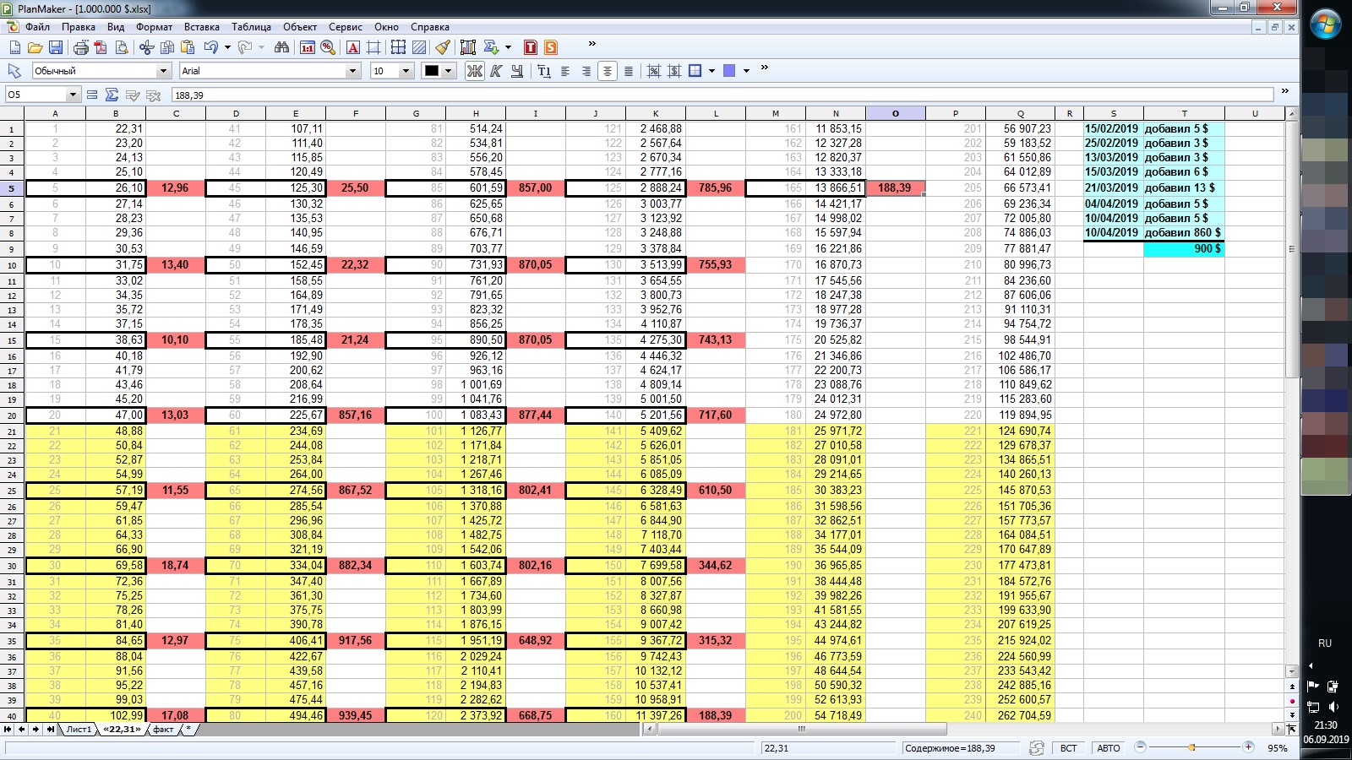Click the format painter brush icon
The image size is (1352, 760).
[443, 47]
